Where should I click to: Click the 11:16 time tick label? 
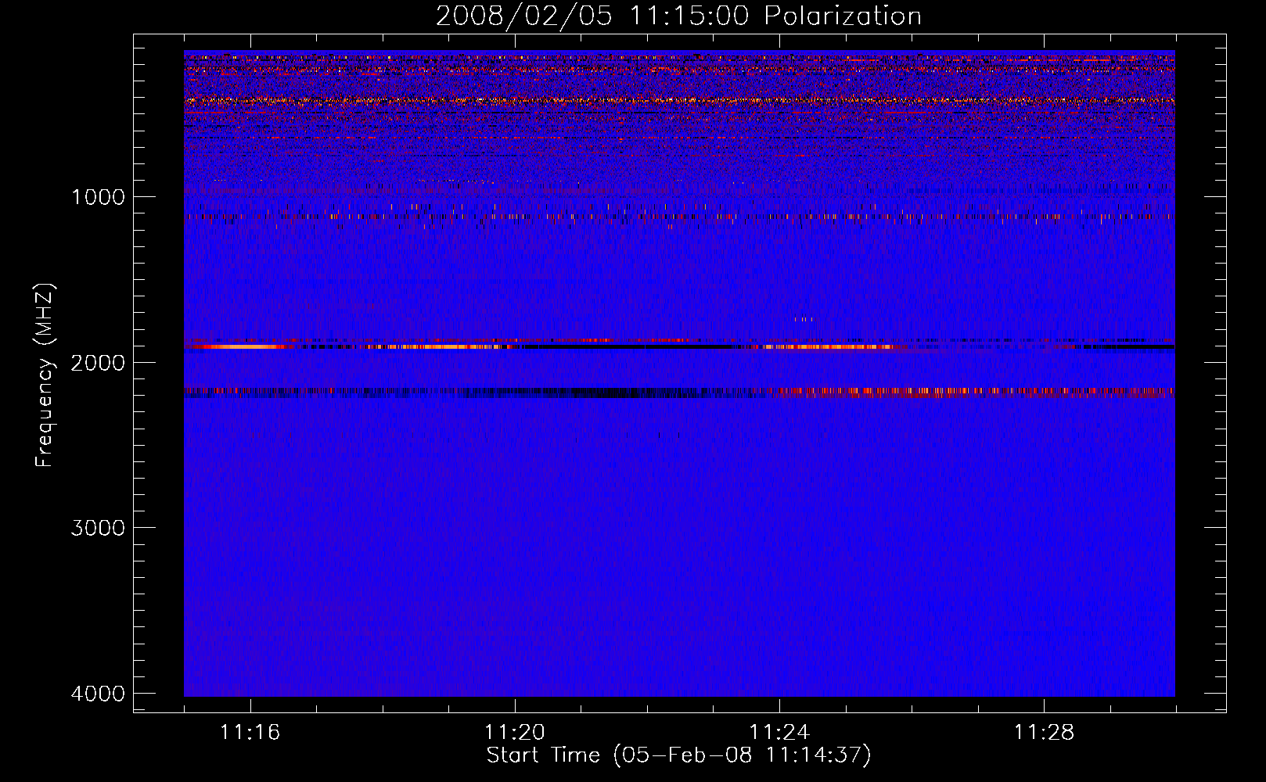(250, 733)
